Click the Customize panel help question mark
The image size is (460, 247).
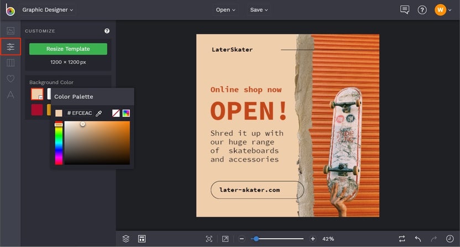pos(107,31)
